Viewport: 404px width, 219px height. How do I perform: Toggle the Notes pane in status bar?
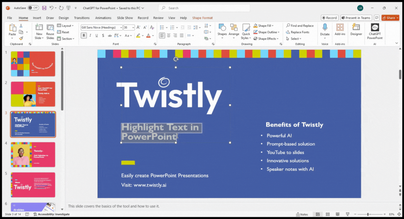click(x=302, y=214)
